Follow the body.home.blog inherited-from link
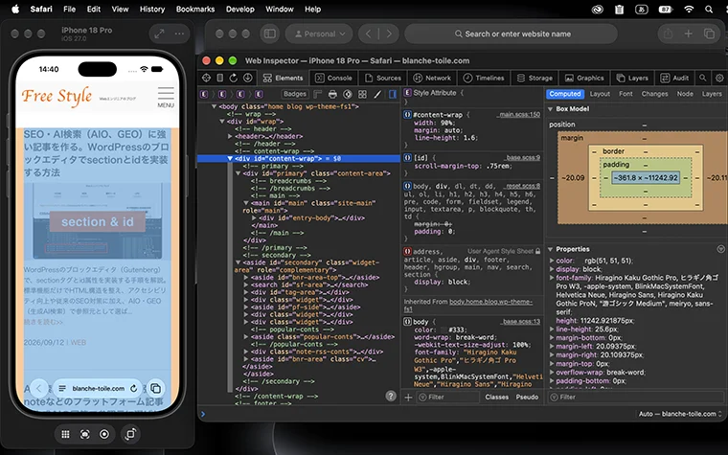 point(469,305)
